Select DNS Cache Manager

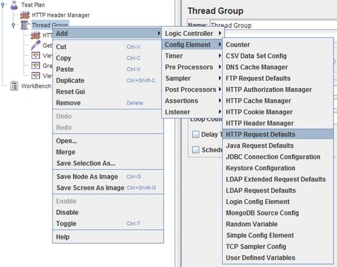tap(278, 67)
